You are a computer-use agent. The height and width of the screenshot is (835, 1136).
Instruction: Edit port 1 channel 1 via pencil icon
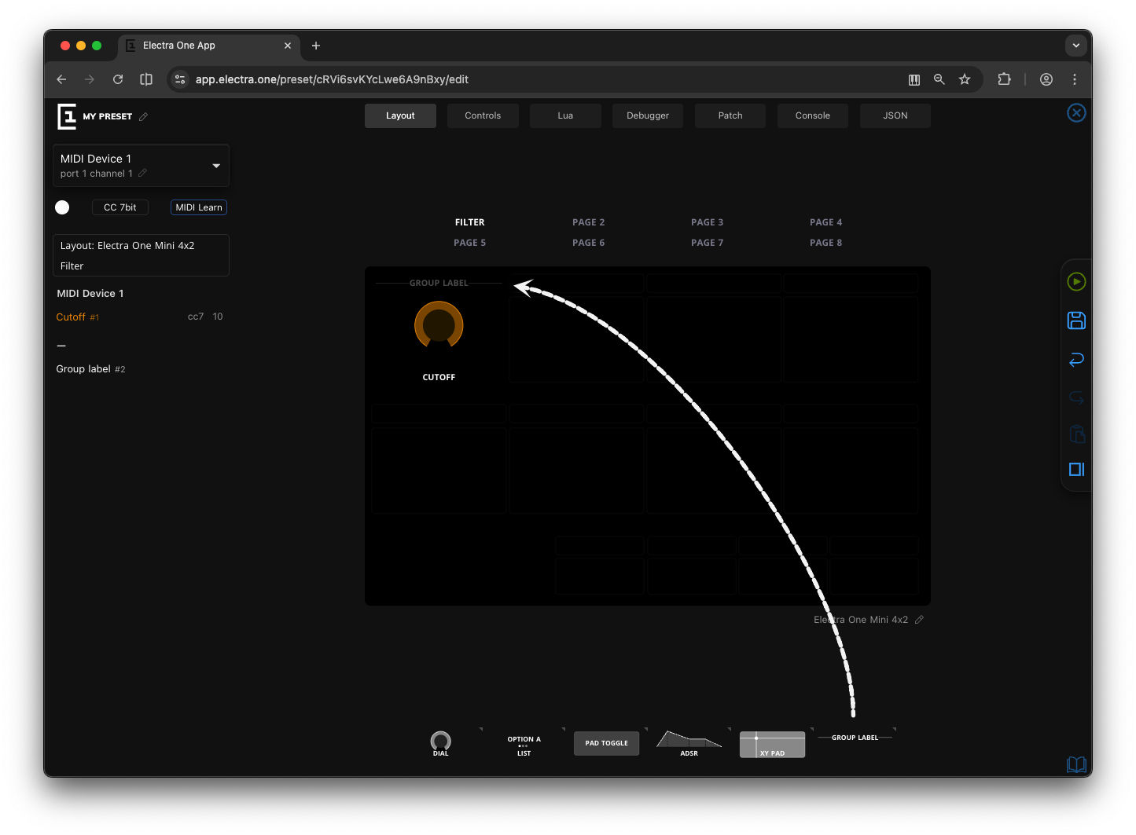tap(142, 174)
